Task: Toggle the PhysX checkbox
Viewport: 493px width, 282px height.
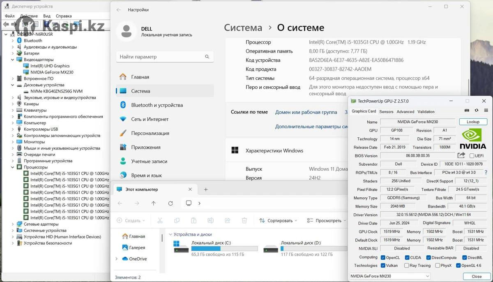Action: pos(436,266)
